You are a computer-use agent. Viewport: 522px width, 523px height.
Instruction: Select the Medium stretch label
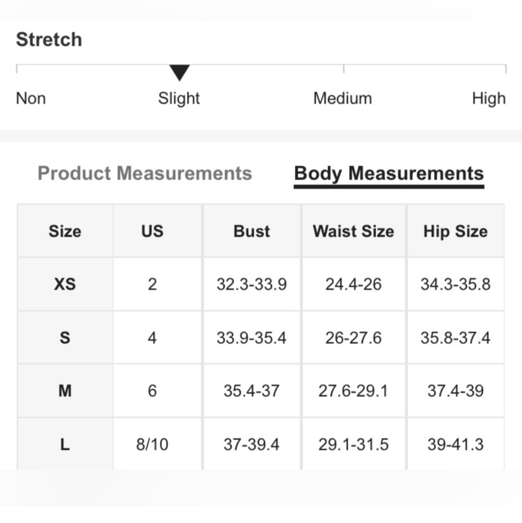click(343, 98)
